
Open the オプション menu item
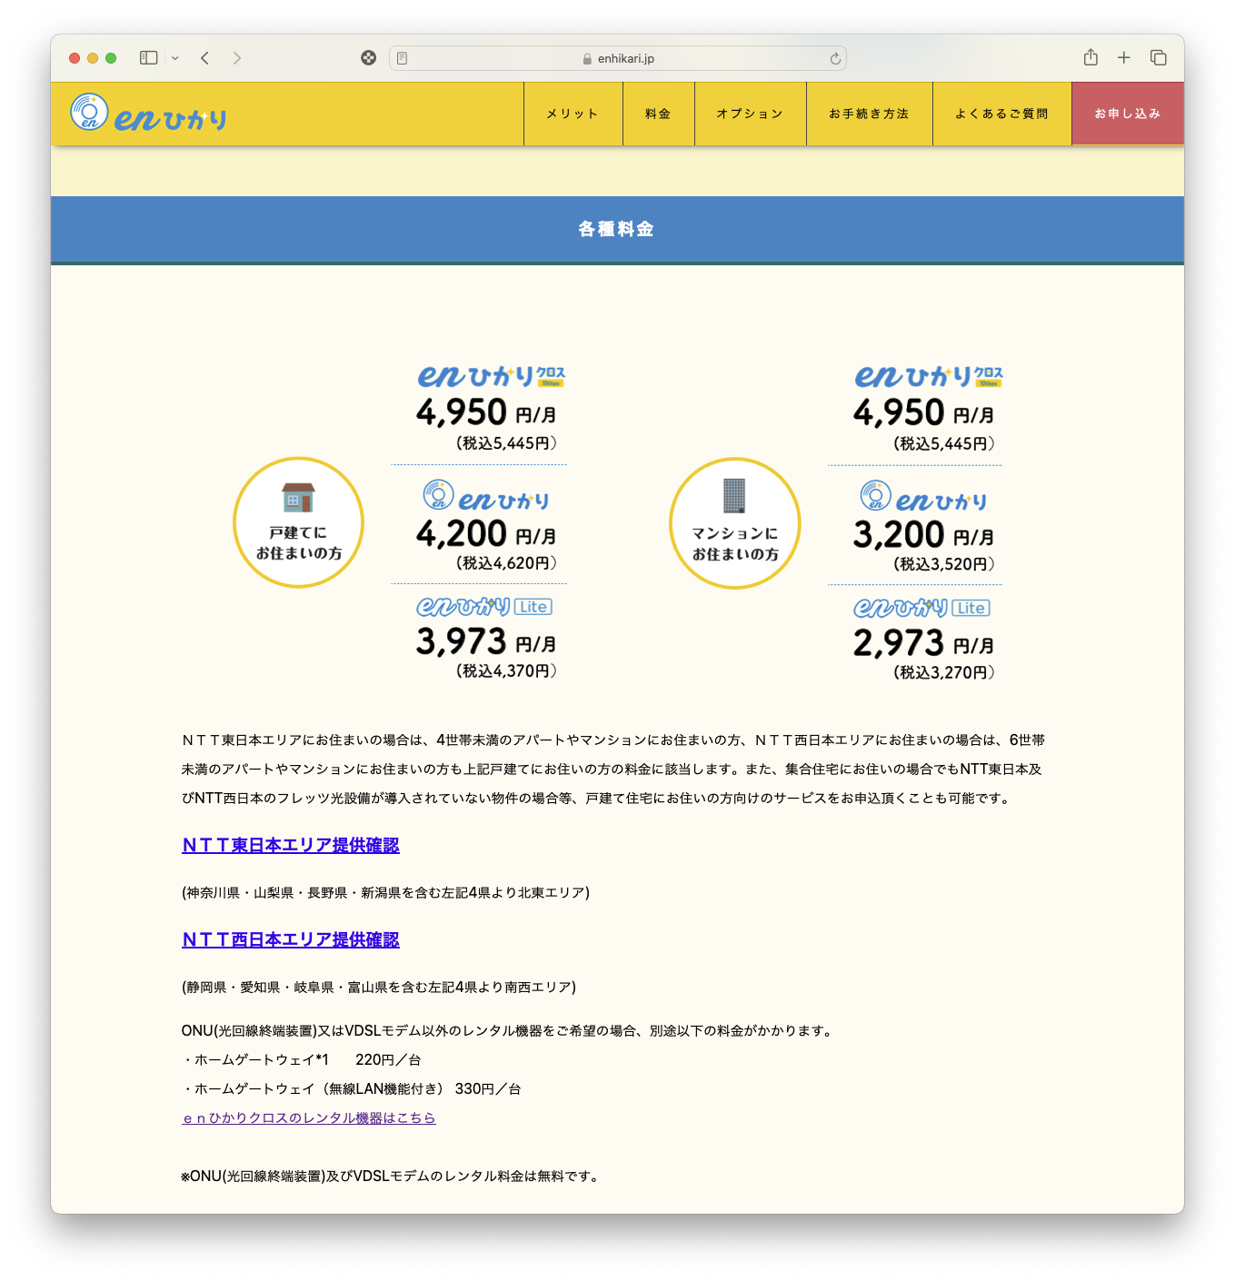coord(750,114)
